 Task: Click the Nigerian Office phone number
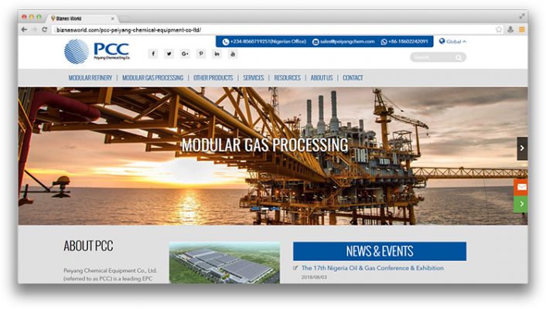pos(264,42)
